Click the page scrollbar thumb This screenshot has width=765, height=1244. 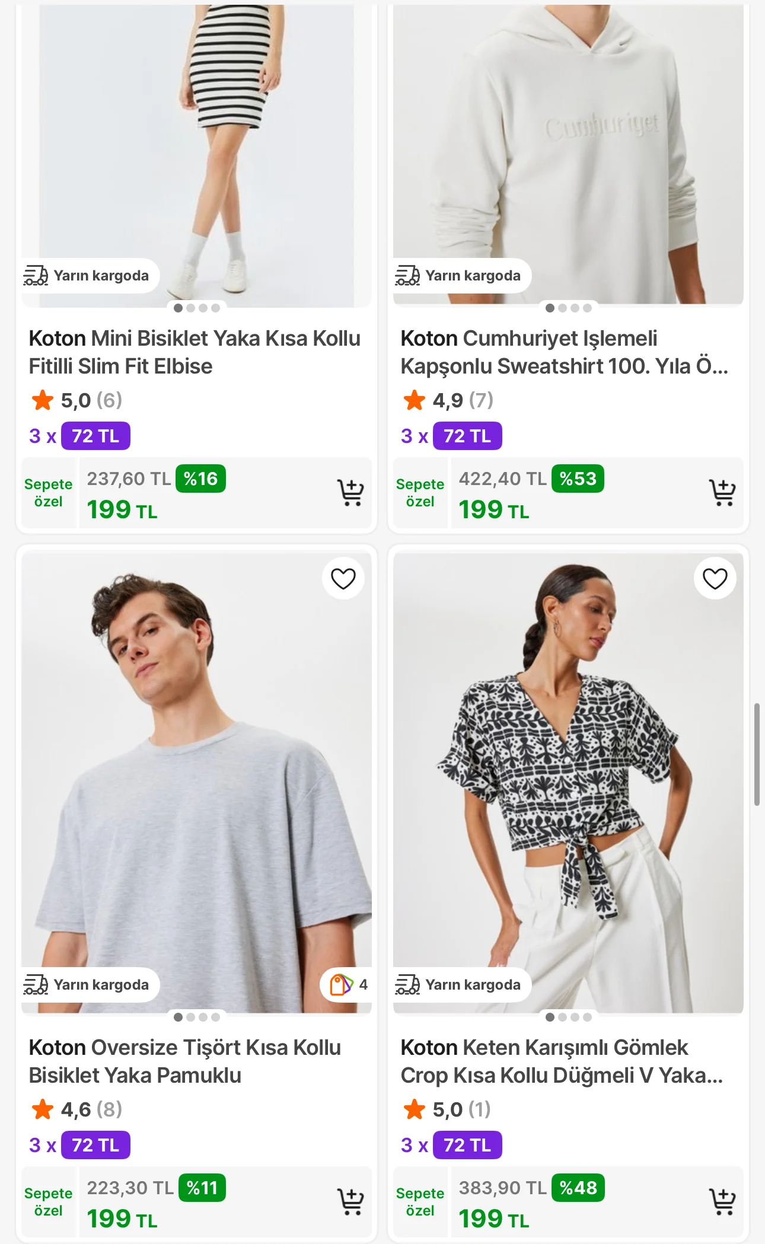pyautogui.click(x=757, y=754)
